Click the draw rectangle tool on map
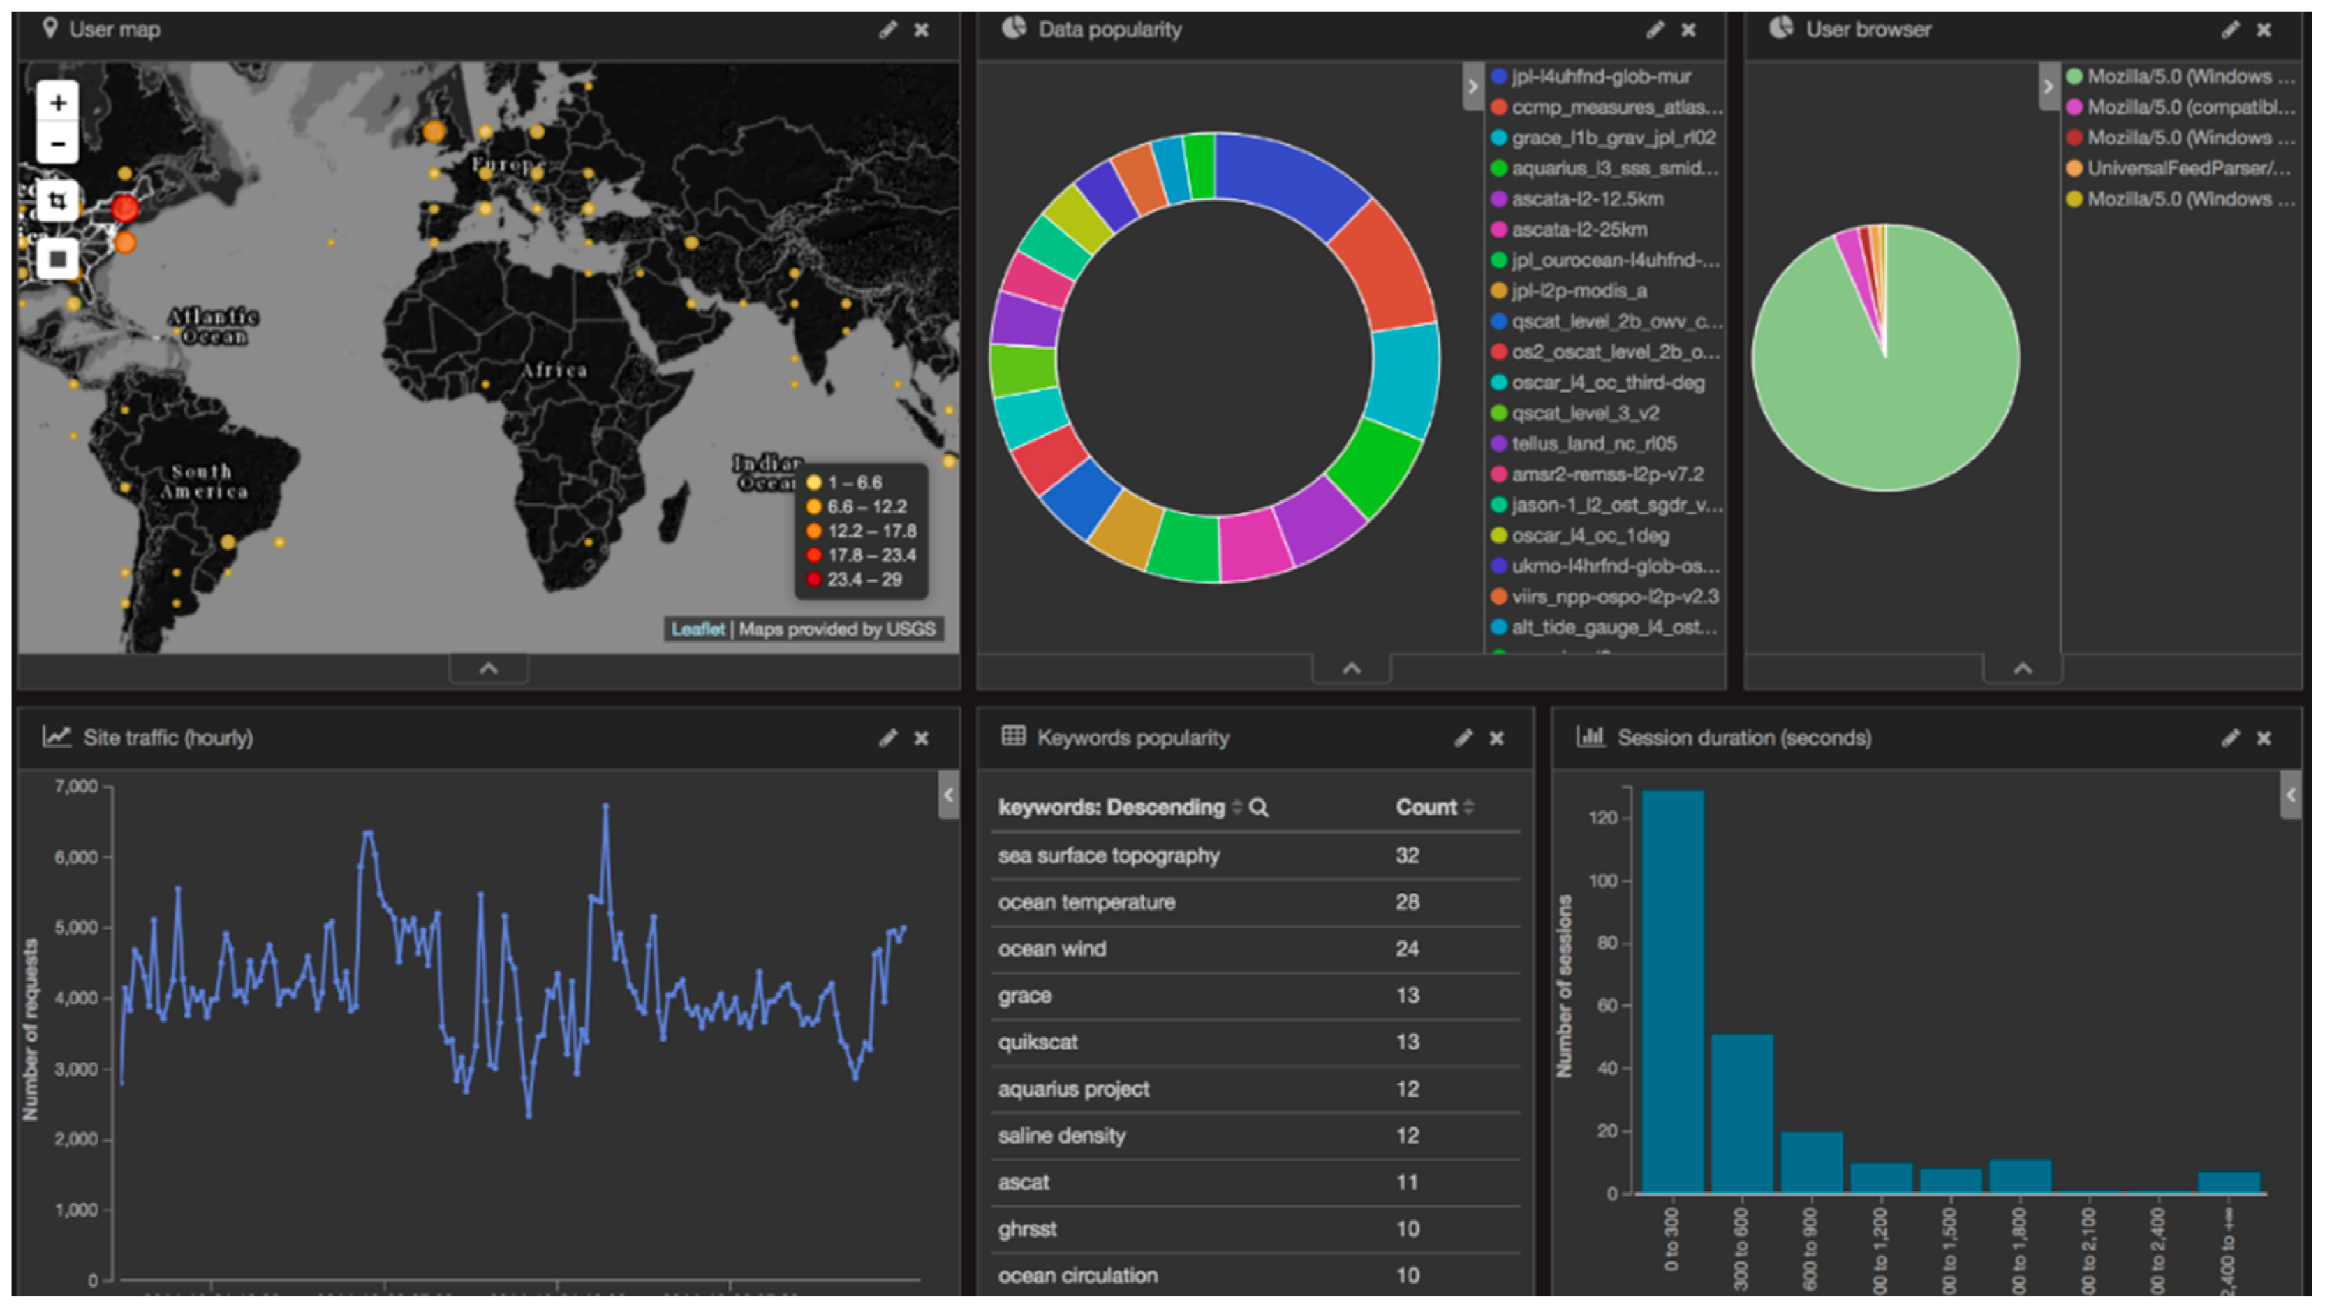The image size is (2325, 1308). click(x=58, y=259)
